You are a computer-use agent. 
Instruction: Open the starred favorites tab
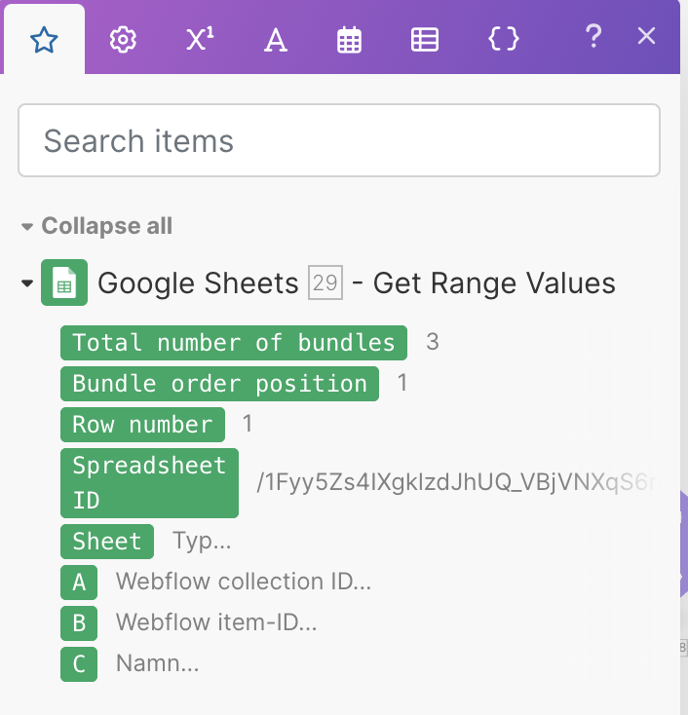pos(43,40)
